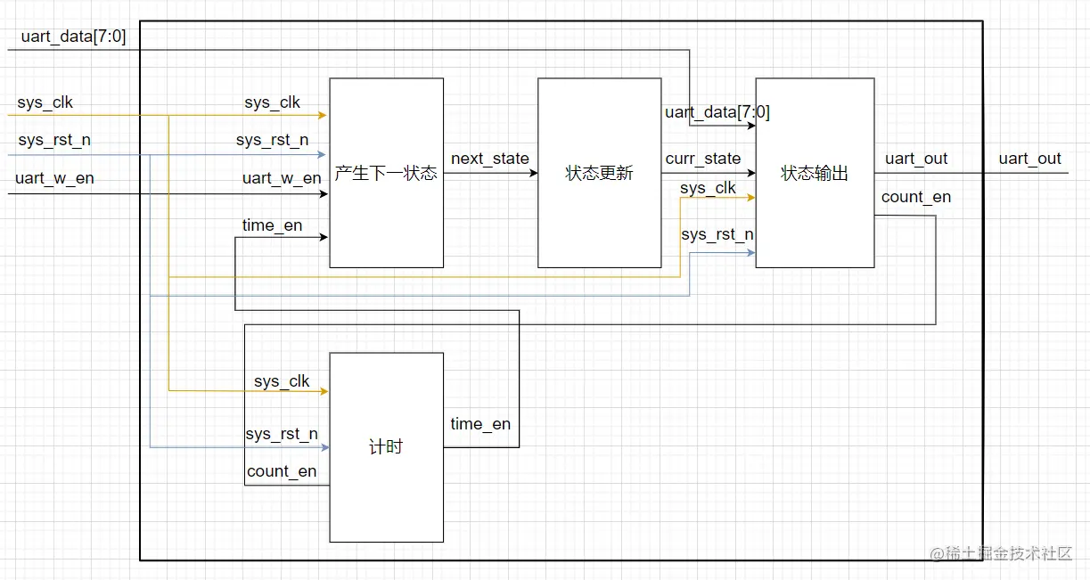Click the count_en label below 计时 block
Screen dimensions: 1090x580
pyautogui.click(x=283, y=470)
